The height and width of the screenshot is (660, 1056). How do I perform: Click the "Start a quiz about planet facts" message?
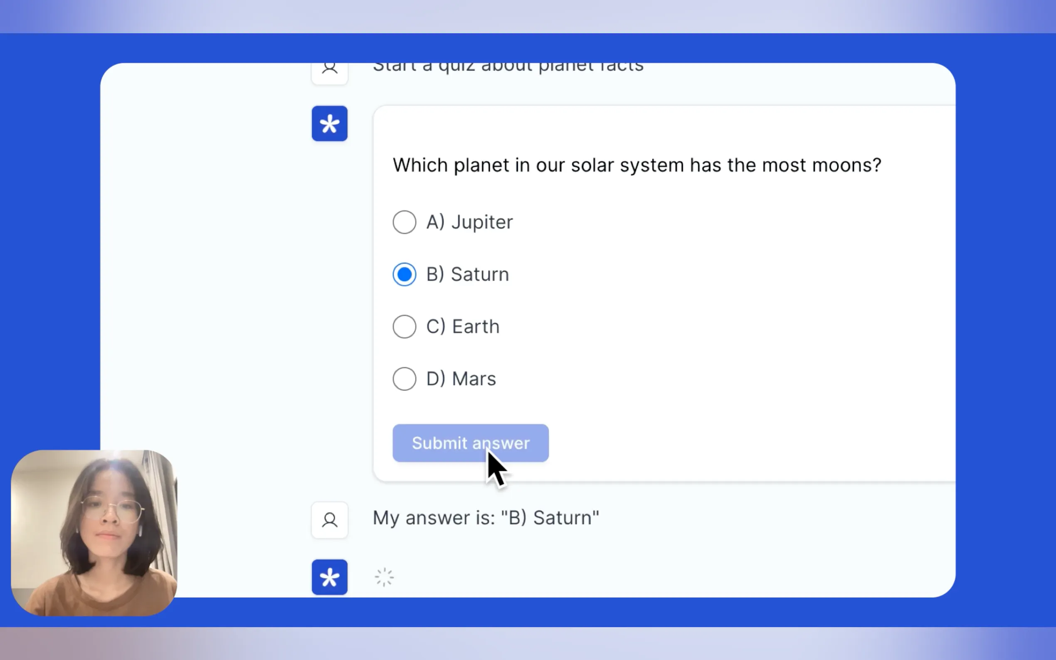508,68
